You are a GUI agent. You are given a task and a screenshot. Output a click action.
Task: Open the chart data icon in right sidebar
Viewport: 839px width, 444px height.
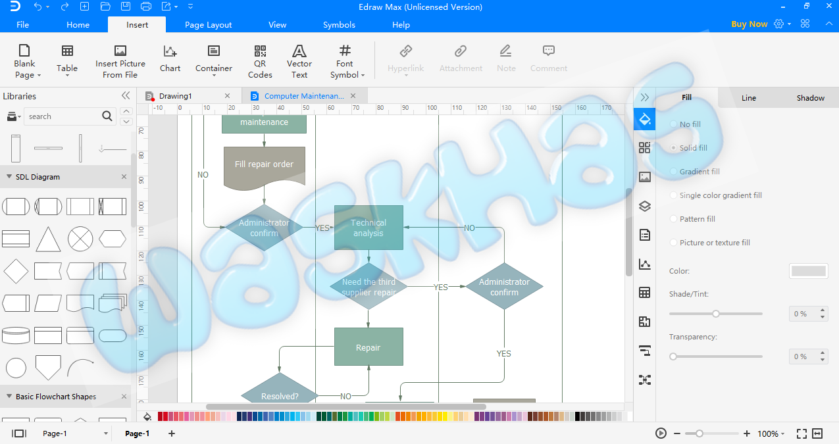pyautogui.click(x=644, y=264)
